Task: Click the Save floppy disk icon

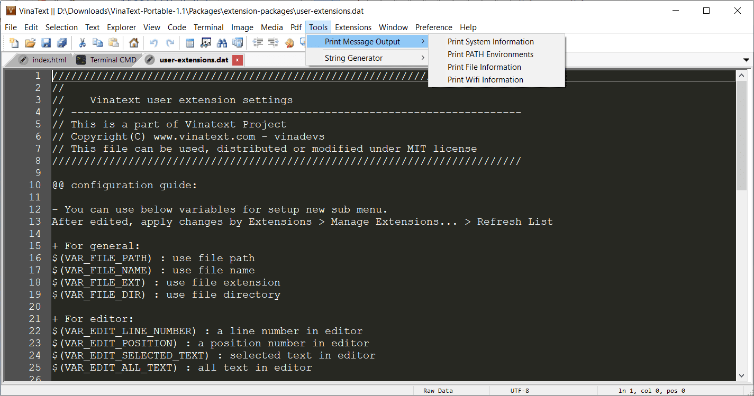Action: tap(46, 43)
